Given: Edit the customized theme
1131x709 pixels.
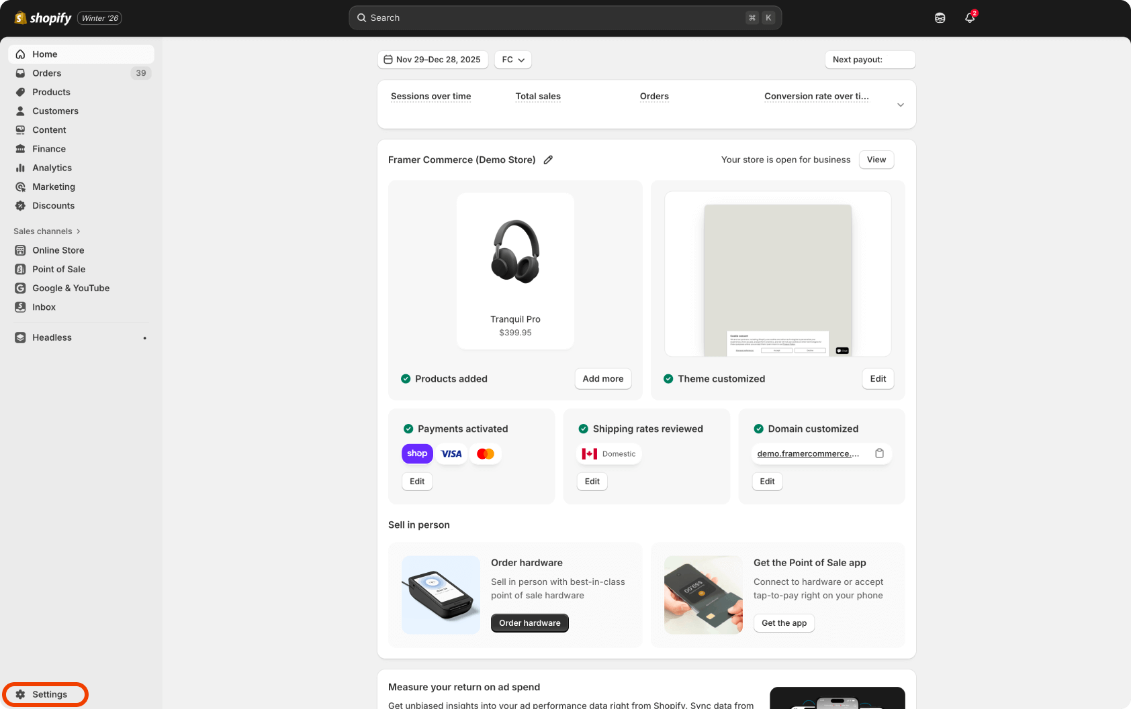Looking at the screenshot, I should click(878, 379).
